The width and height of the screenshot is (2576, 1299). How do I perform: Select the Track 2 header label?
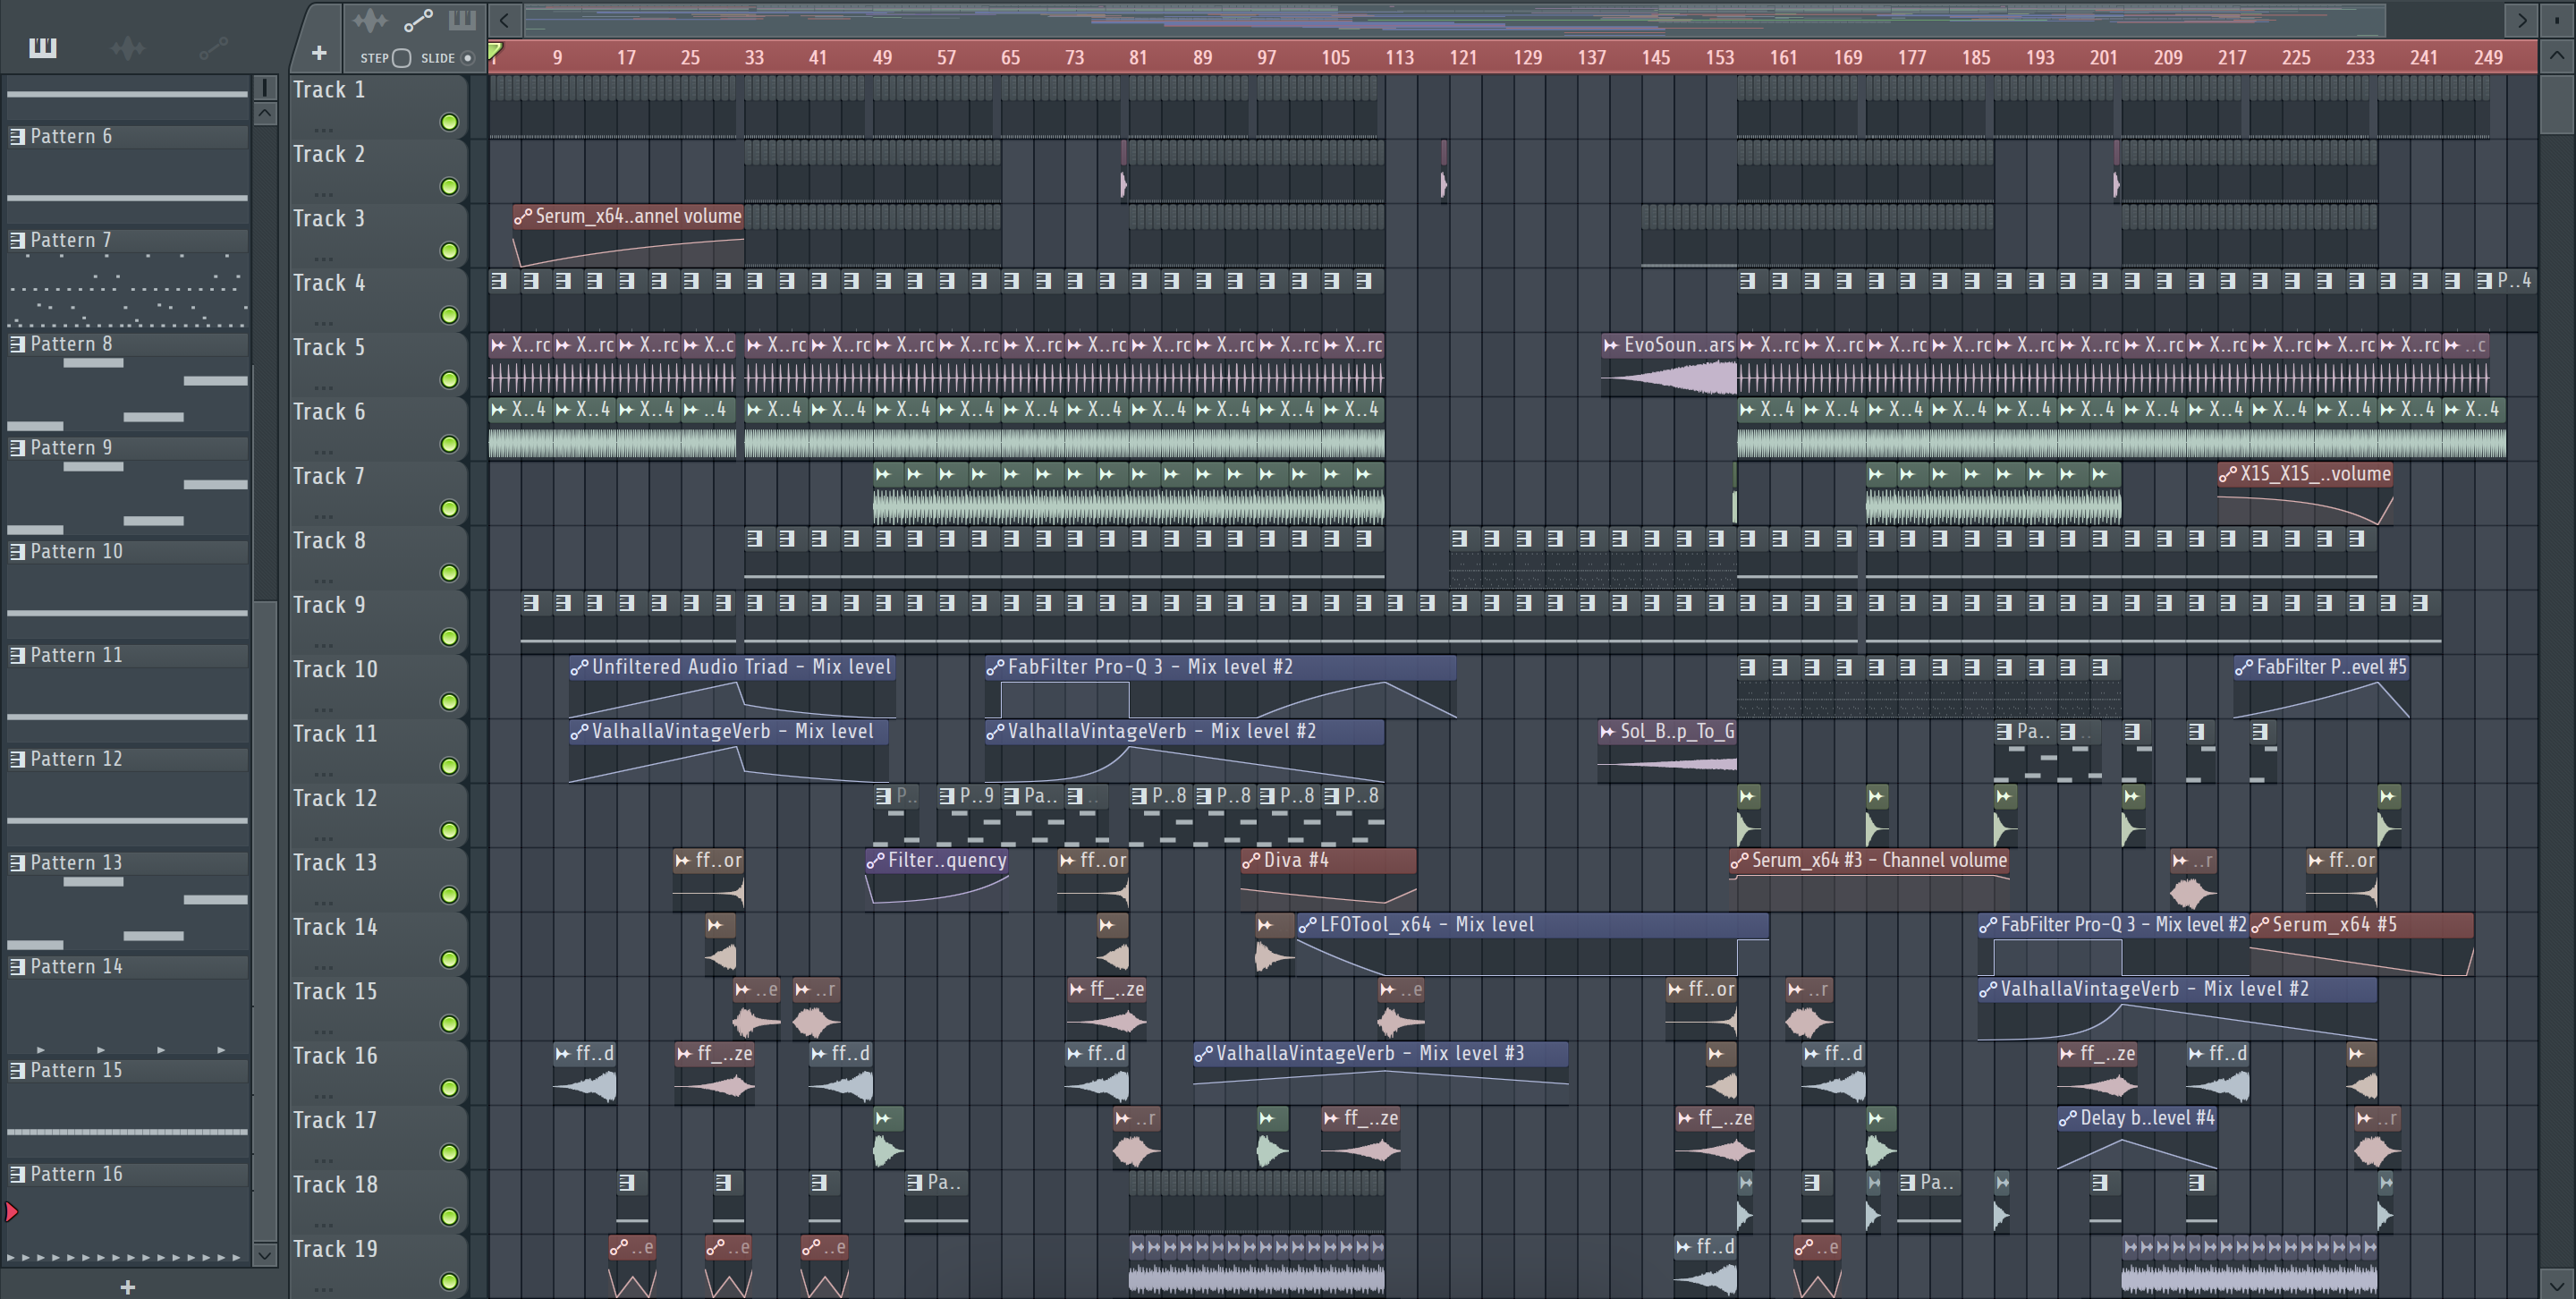329,154
